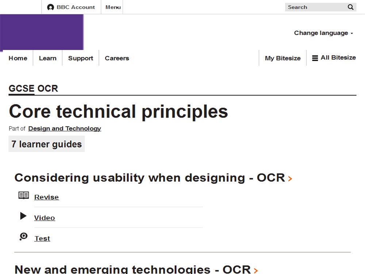Image resolution: width=365 pixels, height=274 pixels.
Task: Open My Bitesize
Action: click(283, 58)
